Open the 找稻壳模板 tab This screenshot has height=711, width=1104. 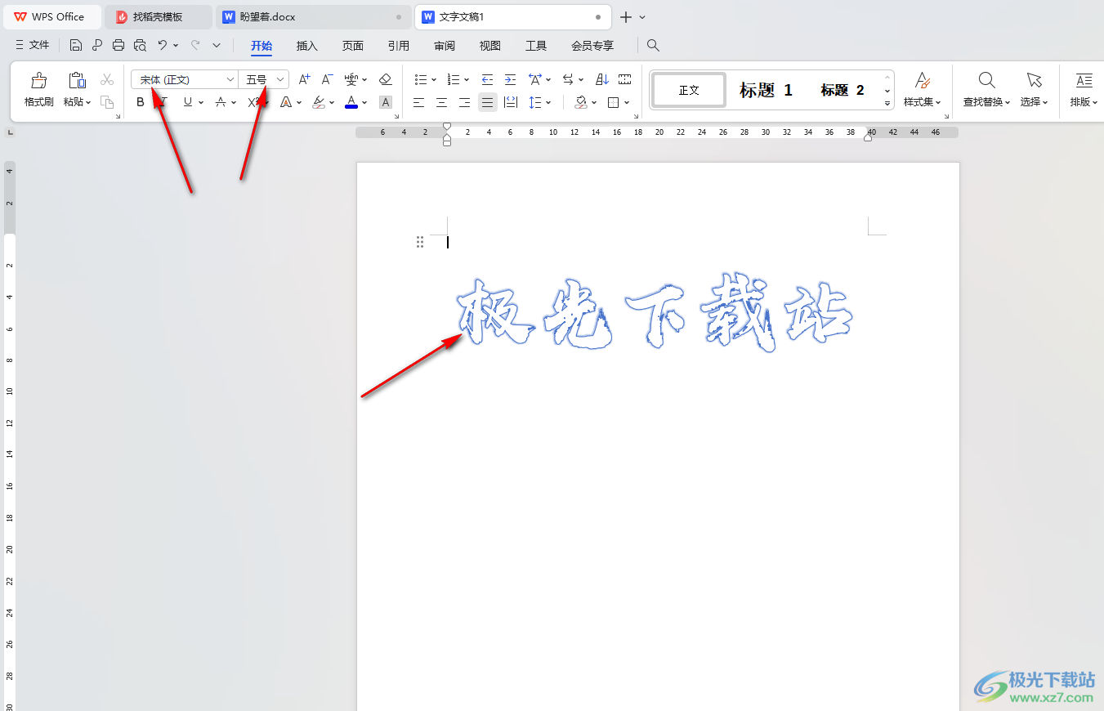click(158, 17)
